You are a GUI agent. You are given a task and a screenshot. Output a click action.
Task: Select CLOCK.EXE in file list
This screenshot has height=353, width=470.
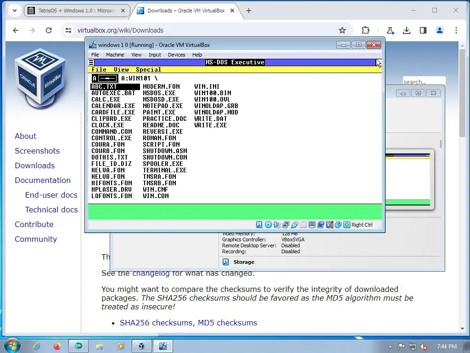click(108, 125)
